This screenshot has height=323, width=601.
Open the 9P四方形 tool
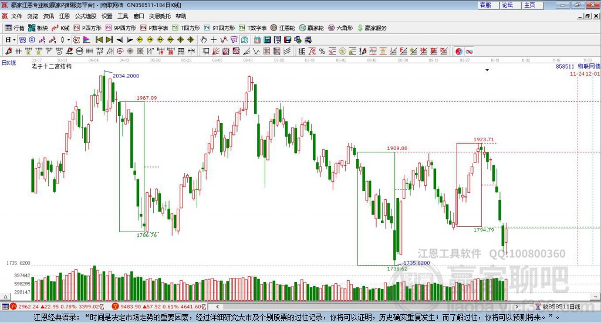[x=121, y=28]
